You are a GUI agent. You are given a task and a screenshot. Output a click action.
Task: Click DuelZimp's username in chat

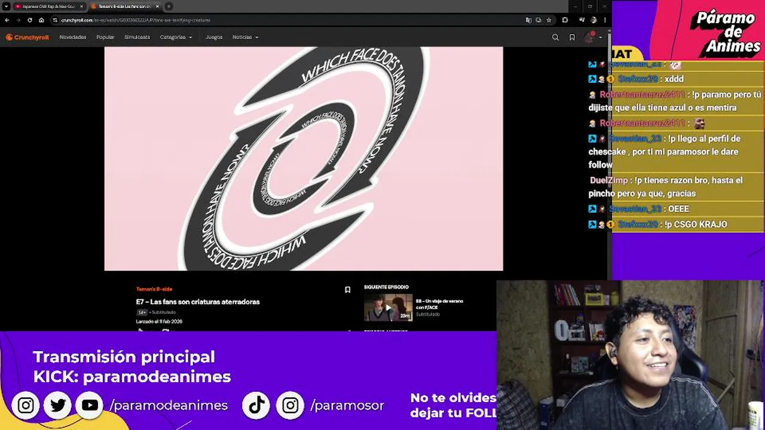point(608,180)
